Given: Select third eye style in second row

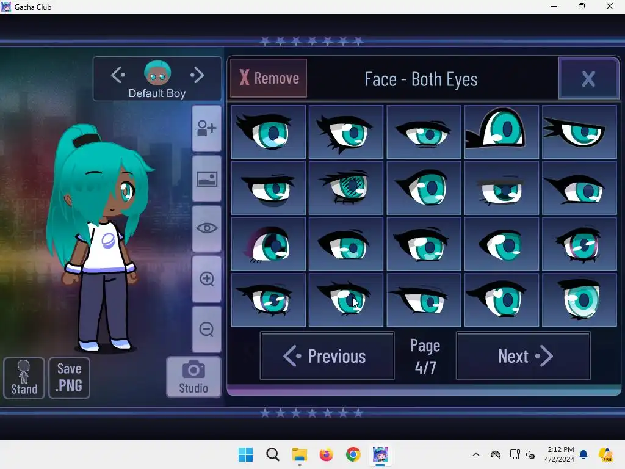Looking at the screenshot, I should (x=424, y=188).
